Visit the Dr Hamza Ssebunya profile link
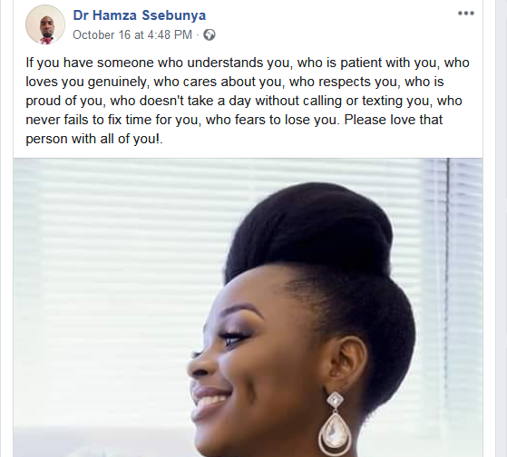Screen dimensions: 507x457 point(140,15)
